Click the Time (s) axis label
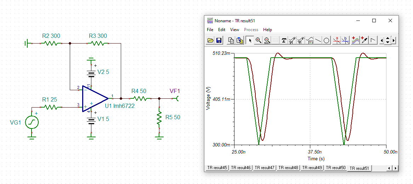413x184 pixels. [x=316, y=159]
